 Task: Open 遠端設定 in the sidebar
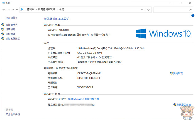10,29
